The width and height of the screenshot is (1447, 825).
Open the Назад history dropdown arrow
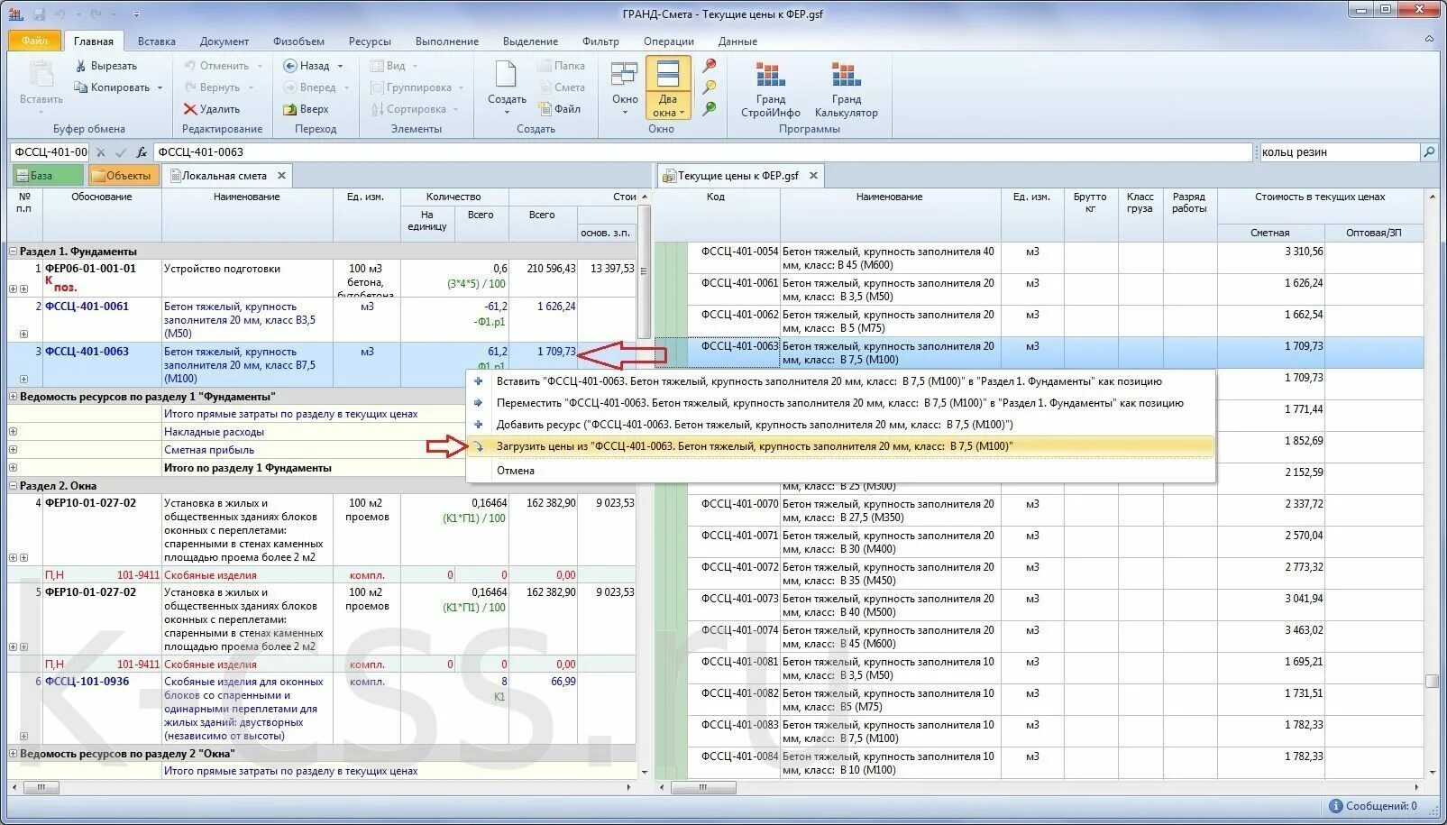pos(340,67)
